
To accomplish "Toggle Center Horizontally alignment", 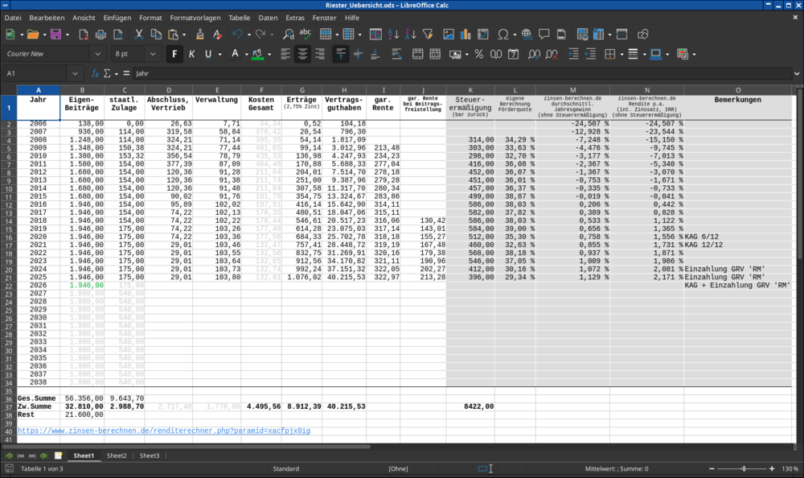I will click(x=302, y=54).
